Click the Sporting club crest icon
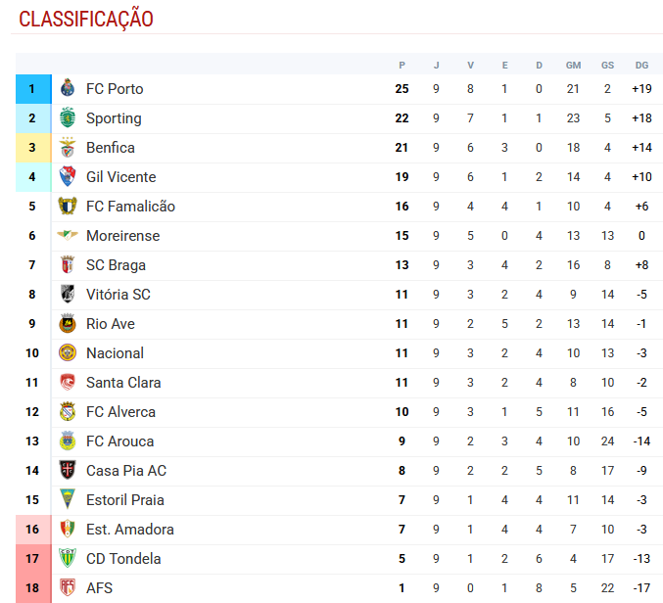This screenshot has width=663, height=603. (68, 118)
